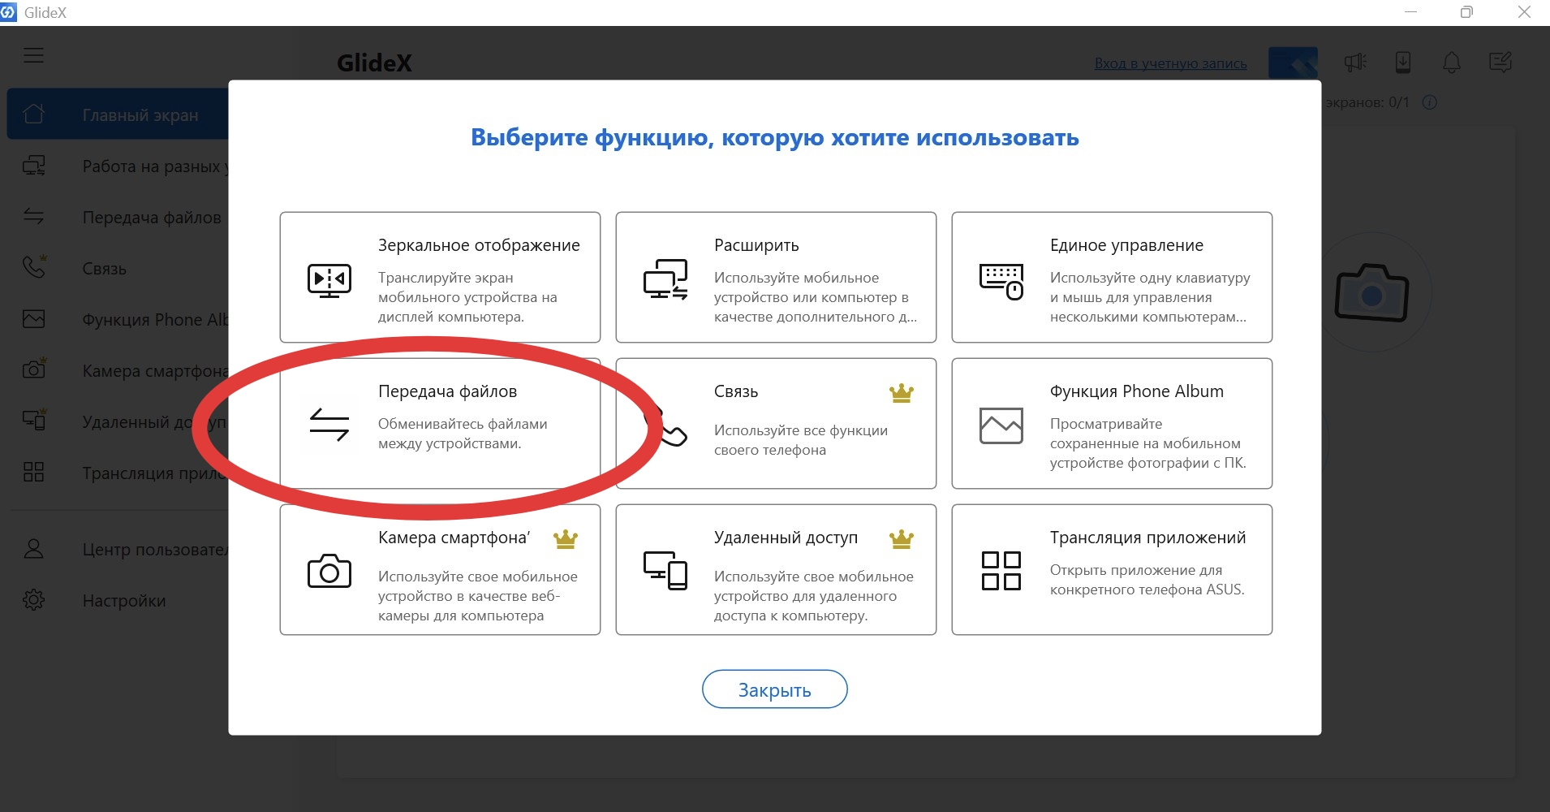The height and width of the screenshot is (812, 1550).
Task: Click the mirror display icon
Action: coord(329,280)
